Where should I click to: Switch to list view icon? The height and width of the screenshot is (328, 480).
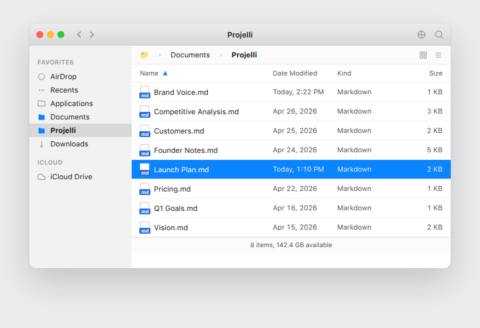point(438,55)
